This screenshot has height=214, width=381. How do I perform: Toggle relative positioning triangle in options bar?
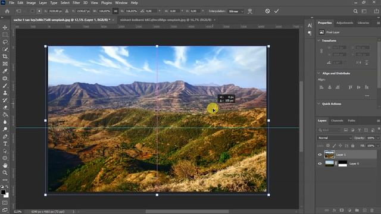point(67,11)
